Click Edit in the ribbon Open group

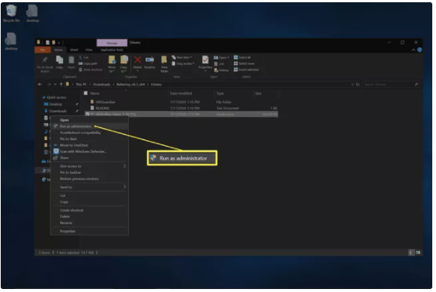tap(219, 64)
